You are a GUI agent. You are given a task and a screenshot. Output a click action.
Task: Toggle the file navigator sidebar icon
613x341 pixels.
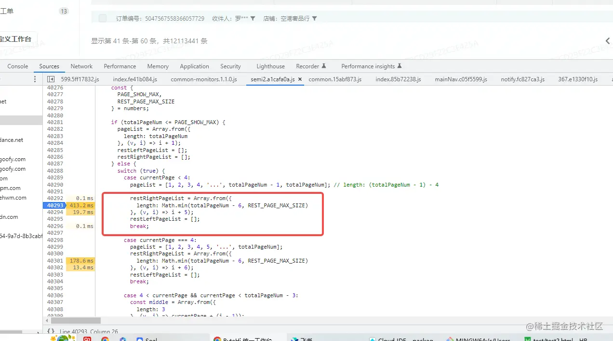(x=51, y=79)
